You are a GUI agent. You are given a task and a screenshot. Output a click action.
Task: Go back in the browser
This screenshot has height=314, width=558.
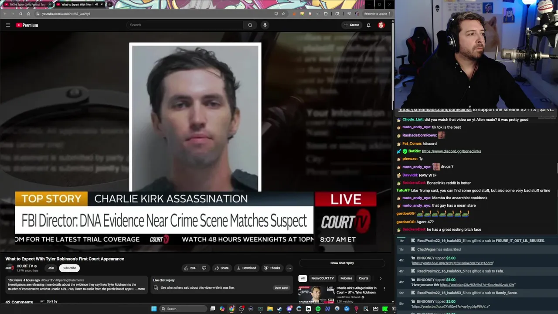click(5, 14)
